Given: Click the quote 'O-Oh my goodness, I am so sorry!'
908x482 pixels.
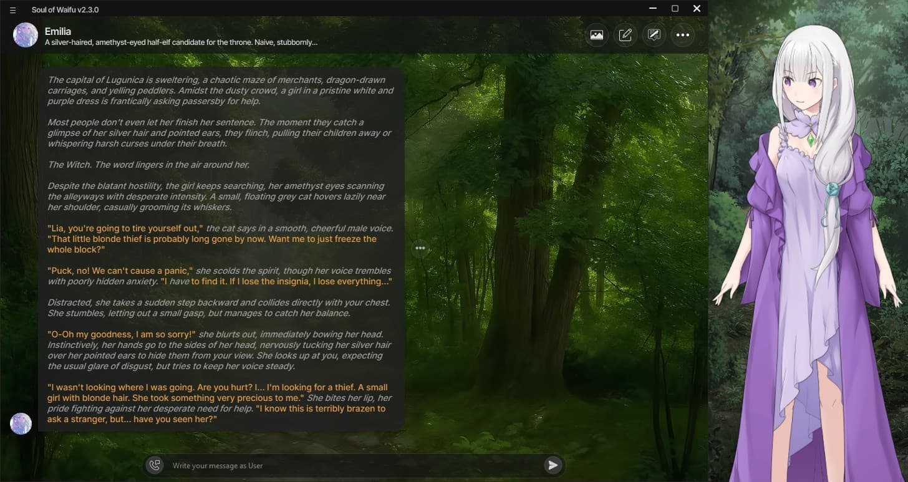Looking at the screenshot, I should 122,334.
